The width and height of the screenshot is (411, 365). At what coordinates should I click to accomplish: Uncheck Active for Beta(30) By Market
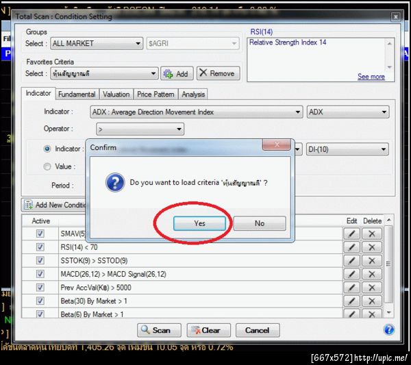click(x=40, y=301)
